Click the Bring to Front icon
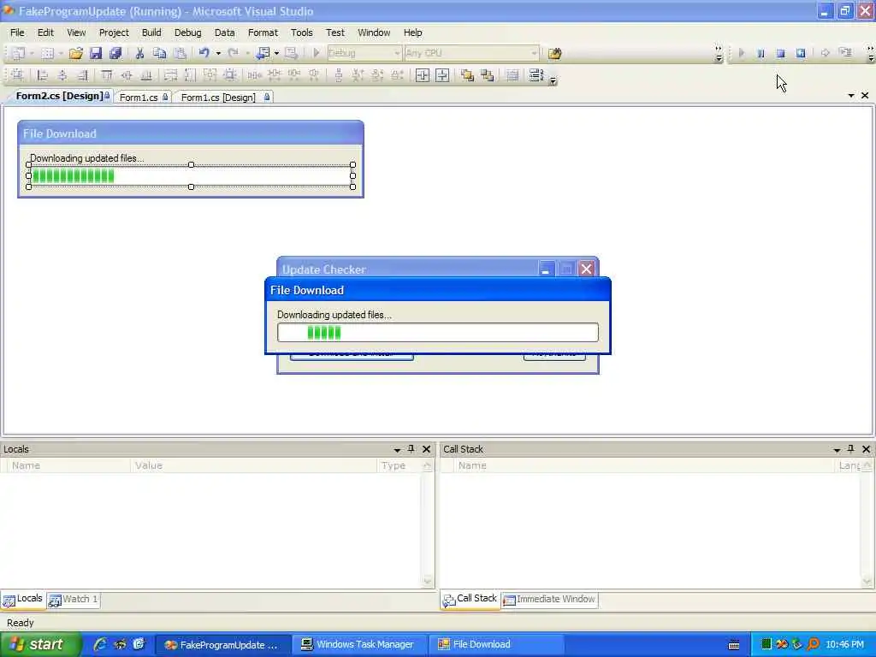Viewport: 876px width, 657px height. 467,75
